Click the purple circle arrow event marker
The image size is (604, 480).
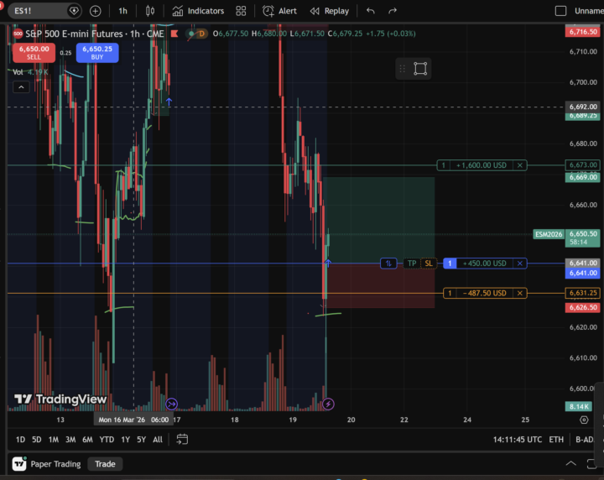tap(171, 404)
